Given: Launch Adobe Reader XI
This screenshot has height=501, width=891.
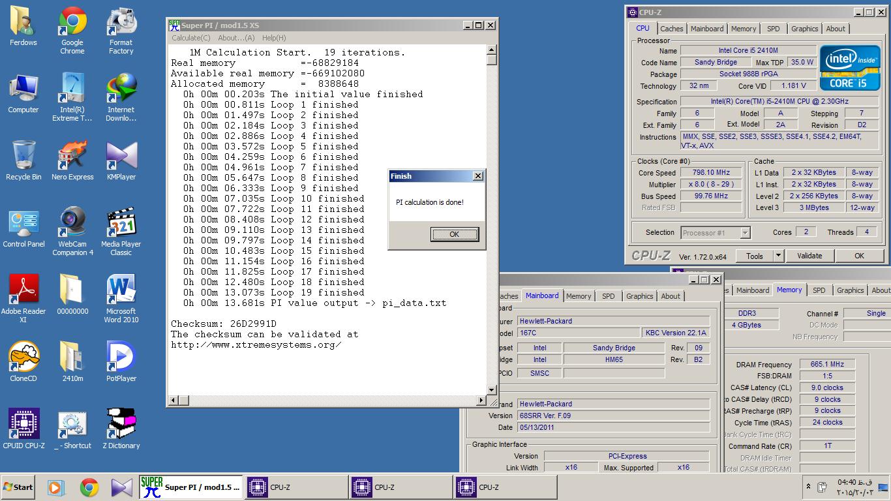Looking at the screenshot, I should (x=23, y=299).
